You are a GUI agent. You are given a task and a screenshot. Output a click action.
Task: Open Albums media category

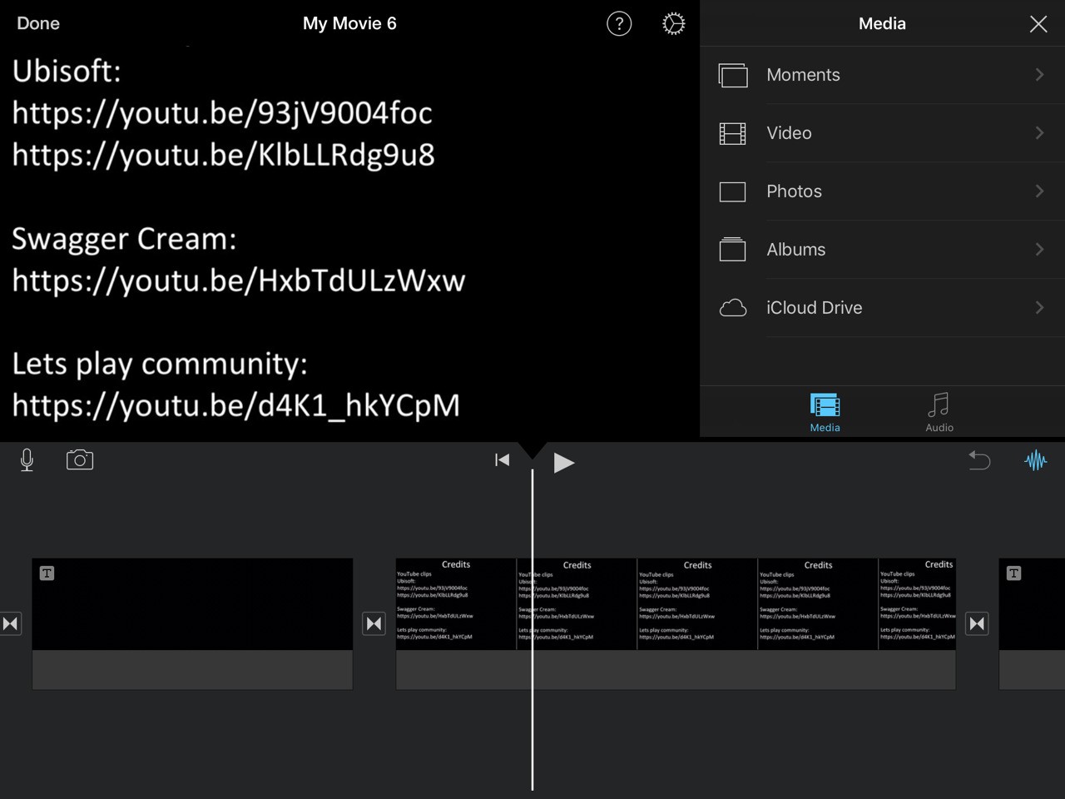(882, 250)
